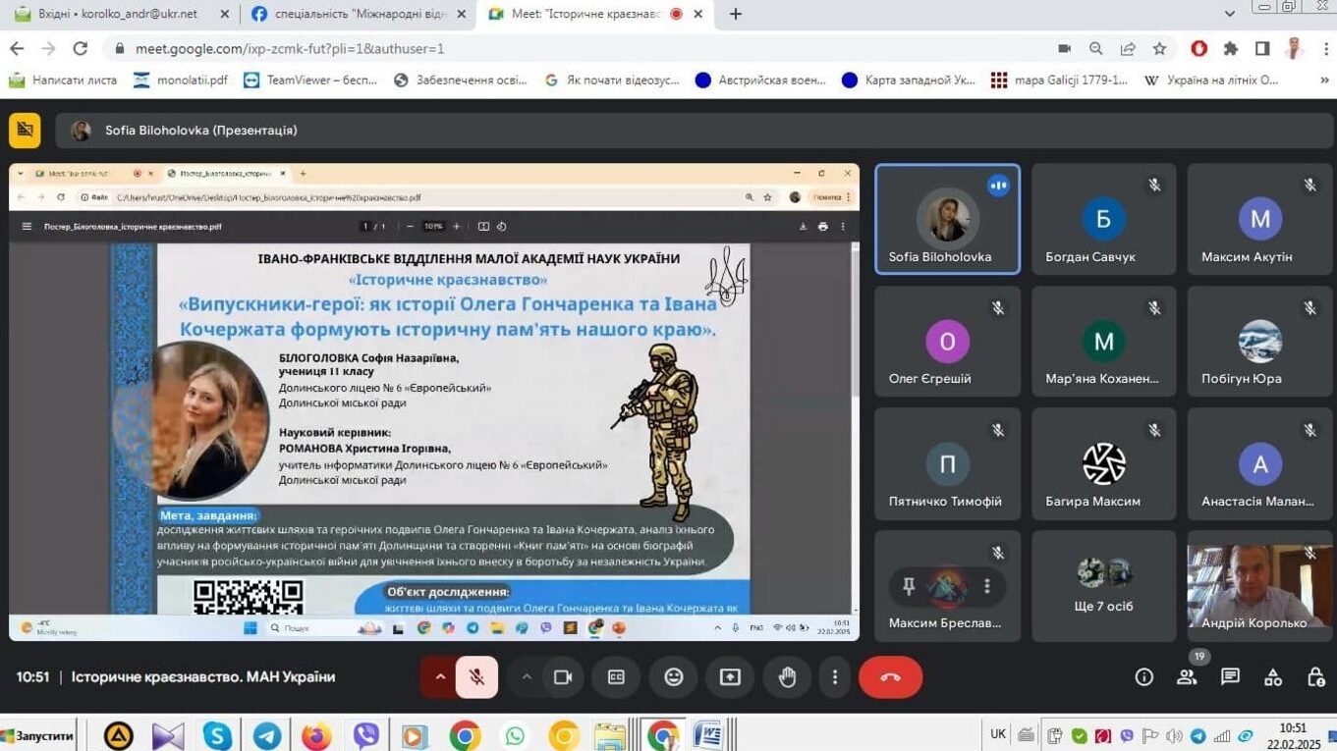The height and width of the screenshot is (751, 1337).
Task: Leave the call with red hang-up button
Action: [x=890, y=677]
